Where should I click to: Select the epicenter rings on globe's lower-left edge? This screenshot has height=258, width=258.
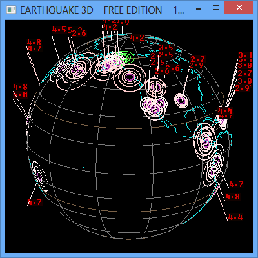(40, 176)
